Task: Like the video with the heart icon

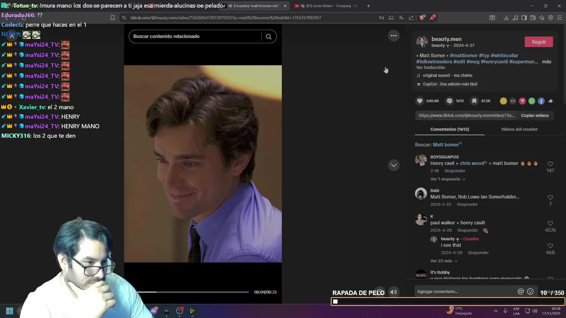Action: [420, 101]
